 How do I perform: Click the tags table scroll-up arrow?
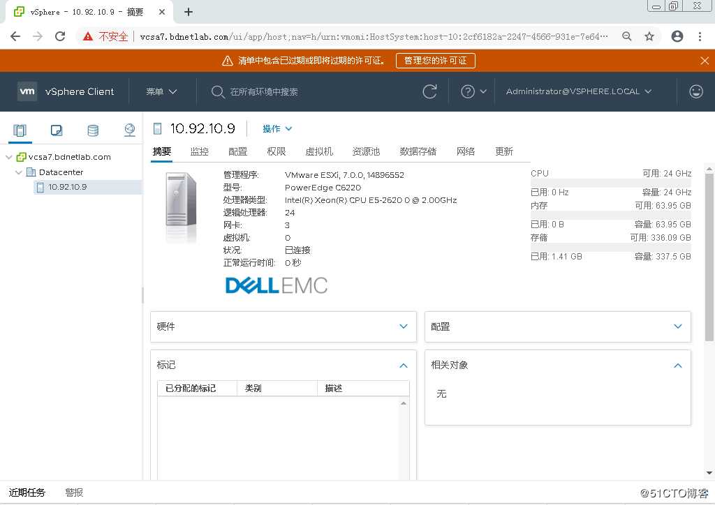click(404, 403)
